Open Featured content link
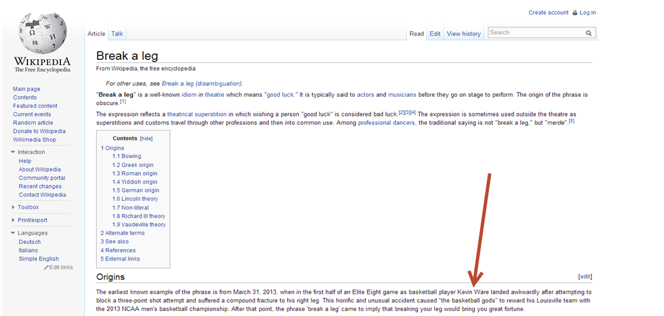This screenshot has height=316, width=664. [35, 106]
